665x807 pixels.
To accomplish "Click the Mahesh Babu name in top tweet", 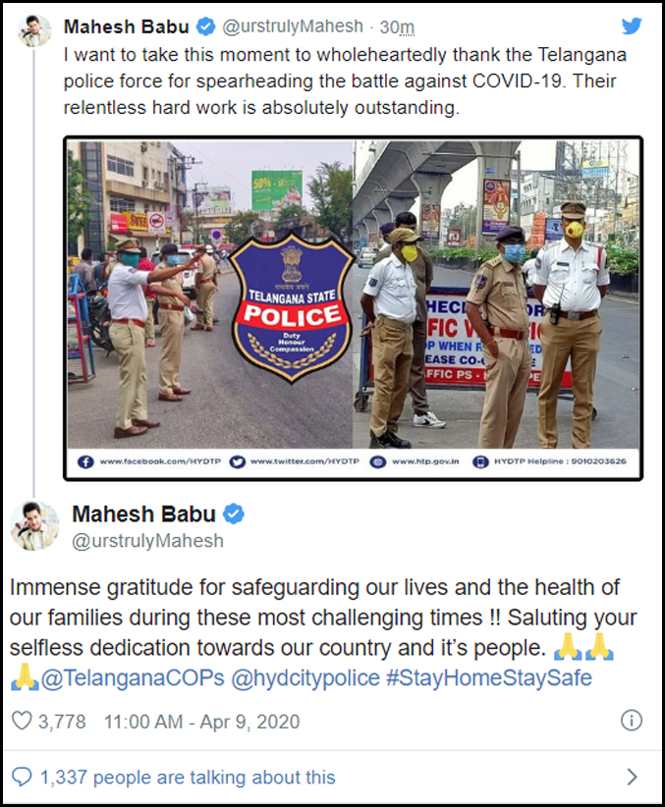I will pyautogui.click(x=126, y=27).
